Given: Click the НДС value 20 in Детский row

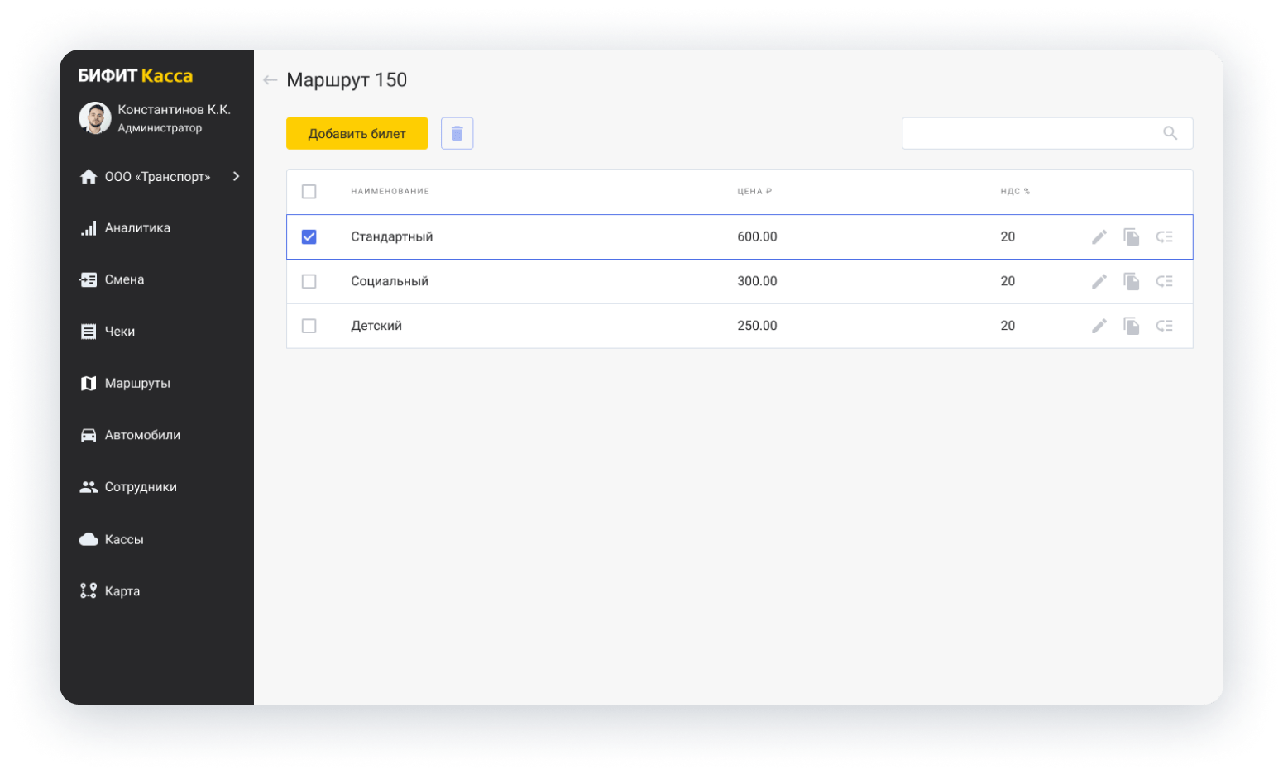Looking at the screenshot, I should click(1008, 327).
